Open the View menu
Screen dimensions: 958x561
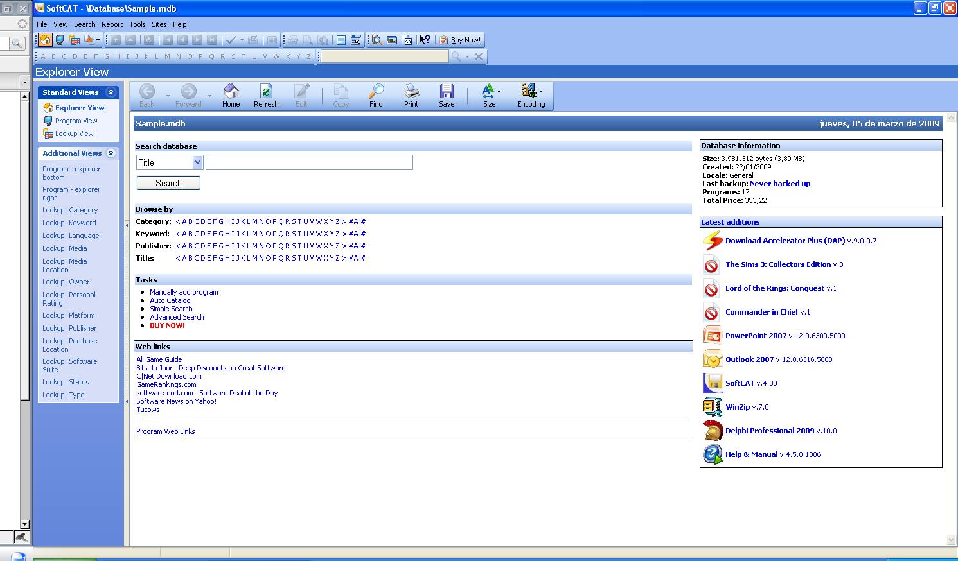tap(60, 24)
